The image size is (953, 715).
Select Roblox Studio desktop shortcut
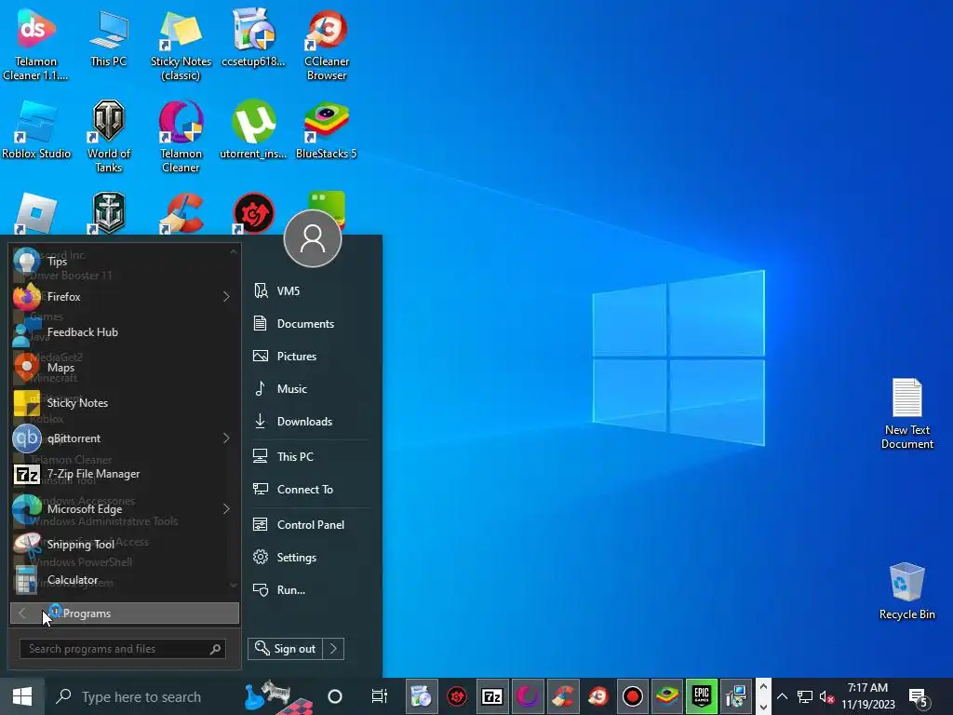pos(36,130)
